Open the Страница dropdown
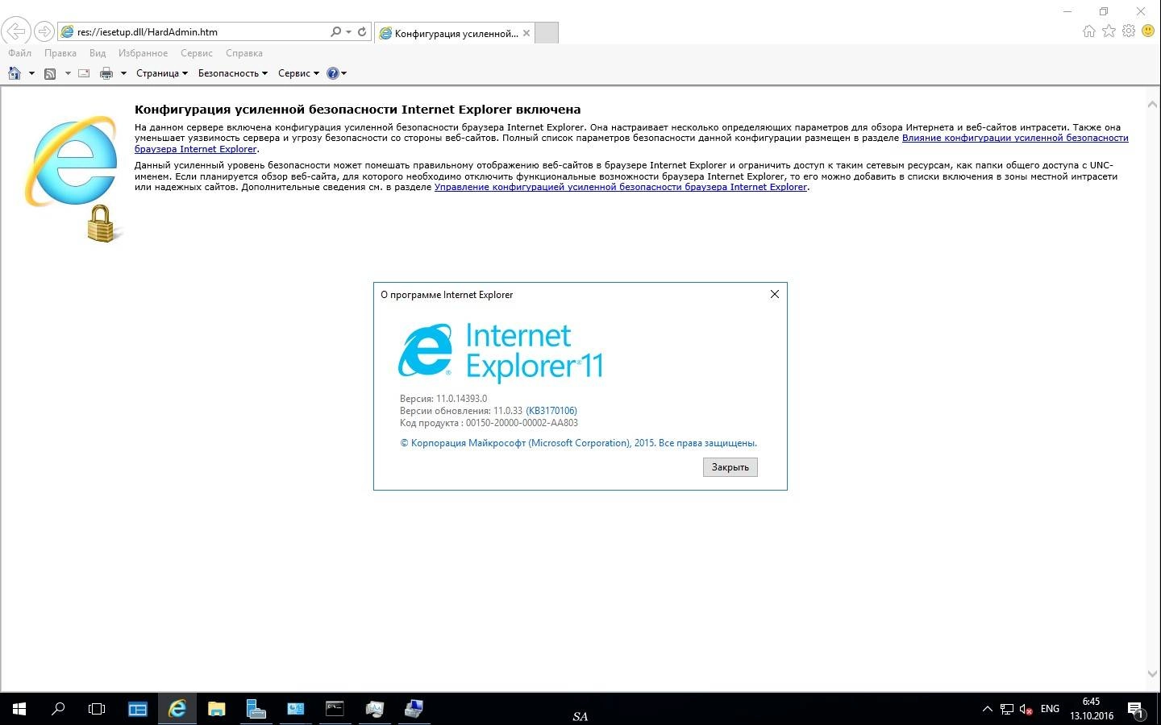The height and width of the screenshot is (725, 1161). tap(161, 73)
